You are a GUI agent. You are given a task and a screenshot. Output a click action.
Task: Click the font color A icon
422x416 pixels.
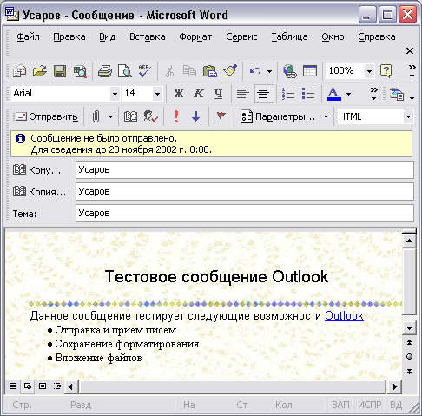click(334, 94)
